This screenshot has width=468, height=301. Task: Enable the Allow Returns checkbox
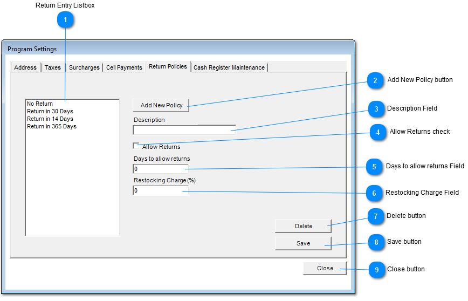point(136,146)
